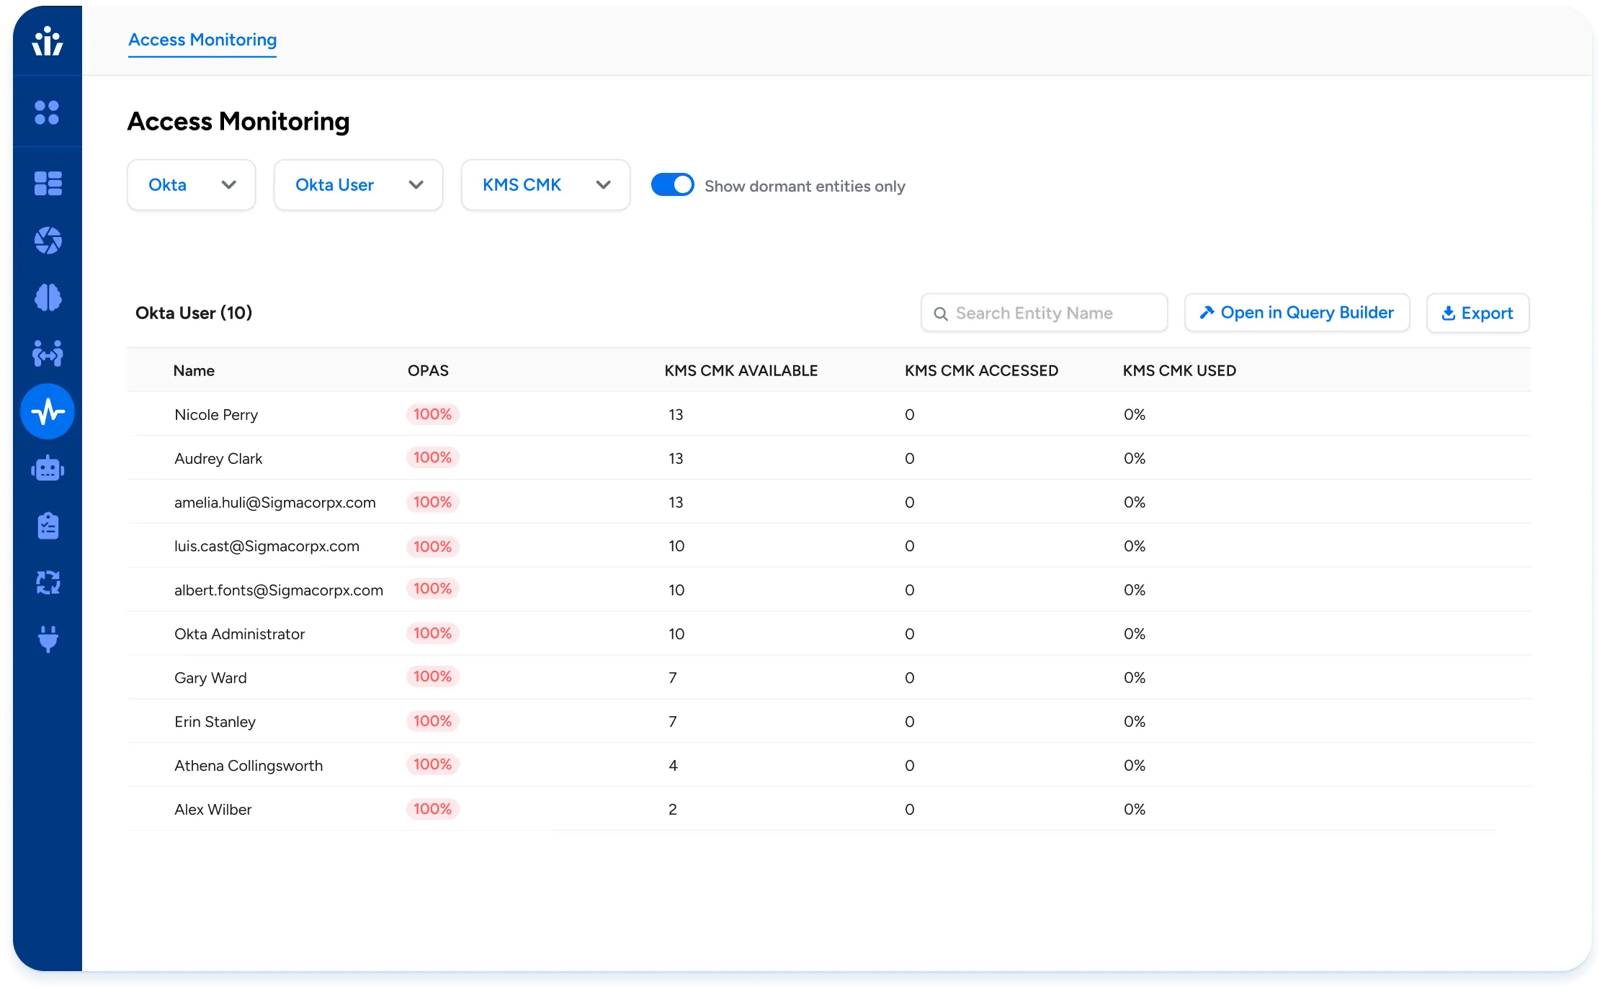This screenshot has width=1605, height=992.
Task: Open the brain icon in sidebar
Action: pyautogui.click(x=48, y=297)
